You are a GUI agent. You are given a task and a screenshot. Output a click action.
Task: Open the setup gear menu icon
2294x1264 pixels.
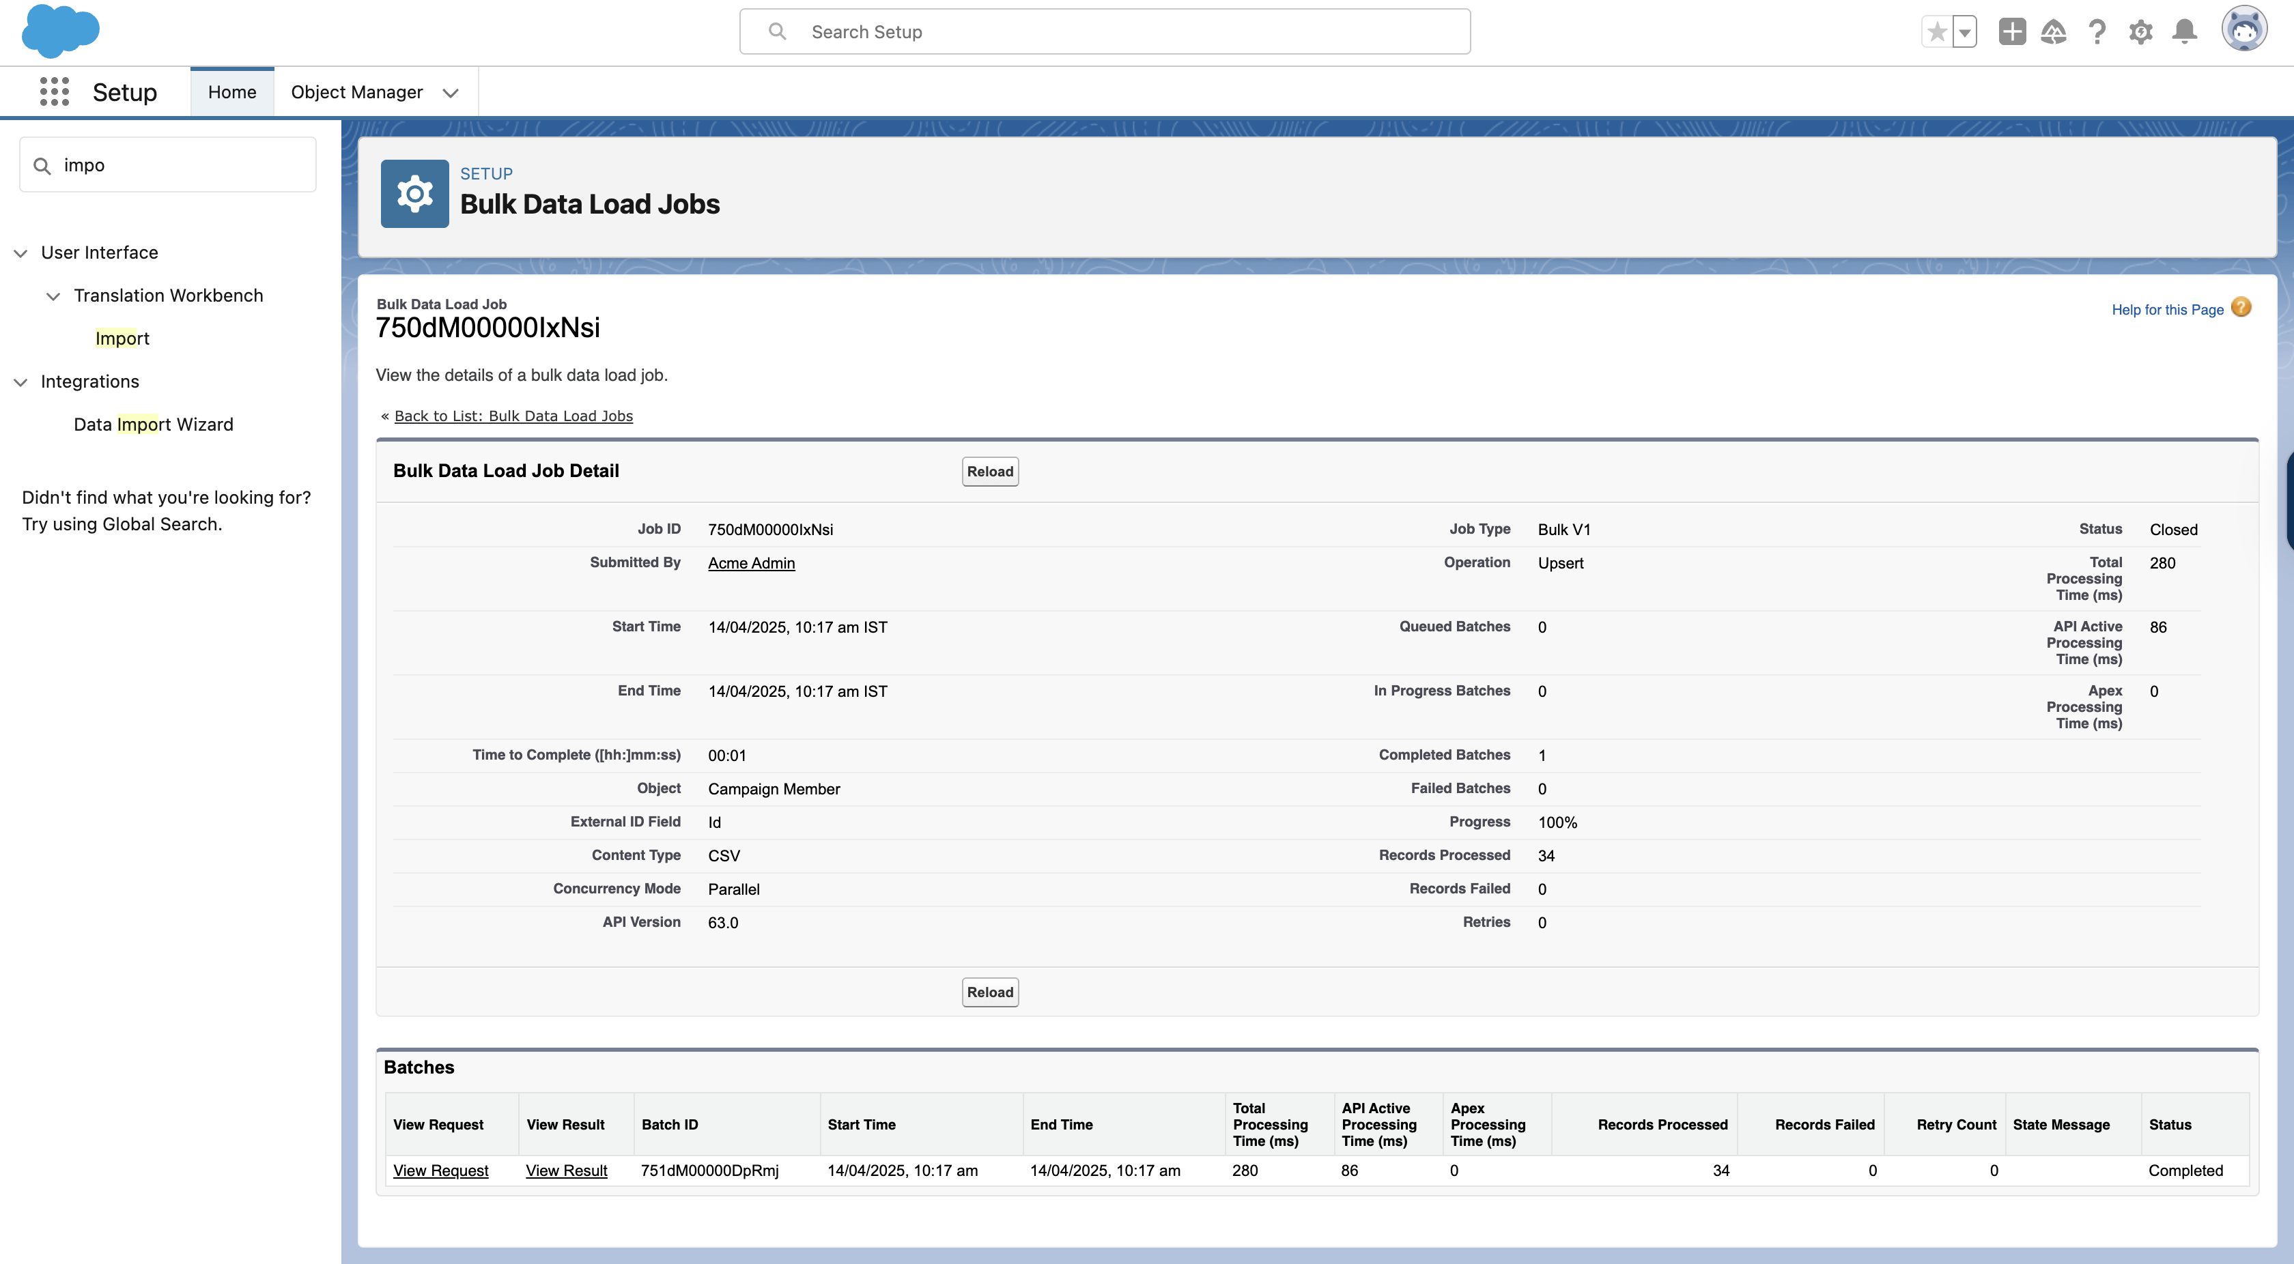point(2141,32)
